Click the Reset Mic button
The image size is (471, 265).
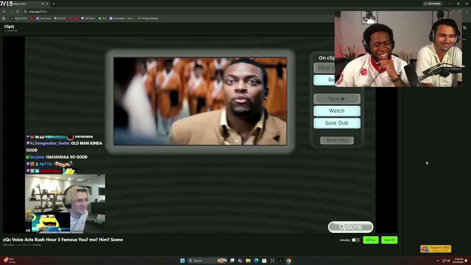tap(337, 140)
